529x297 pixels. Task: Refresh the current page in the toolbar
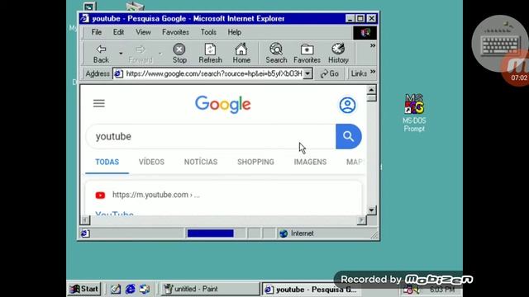(210, 54)
